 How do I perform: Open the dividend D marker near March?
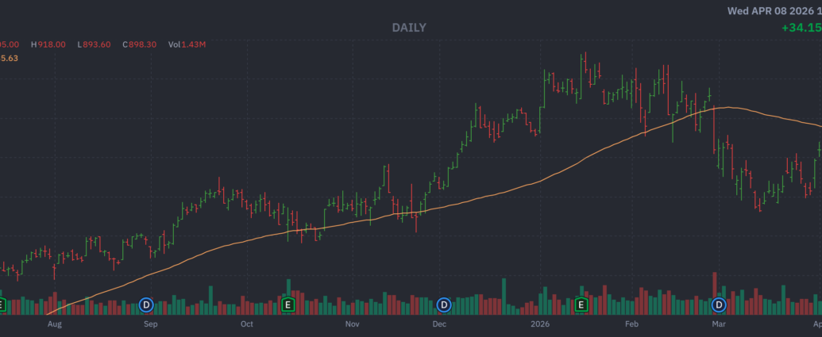click(x=720, y=304)
